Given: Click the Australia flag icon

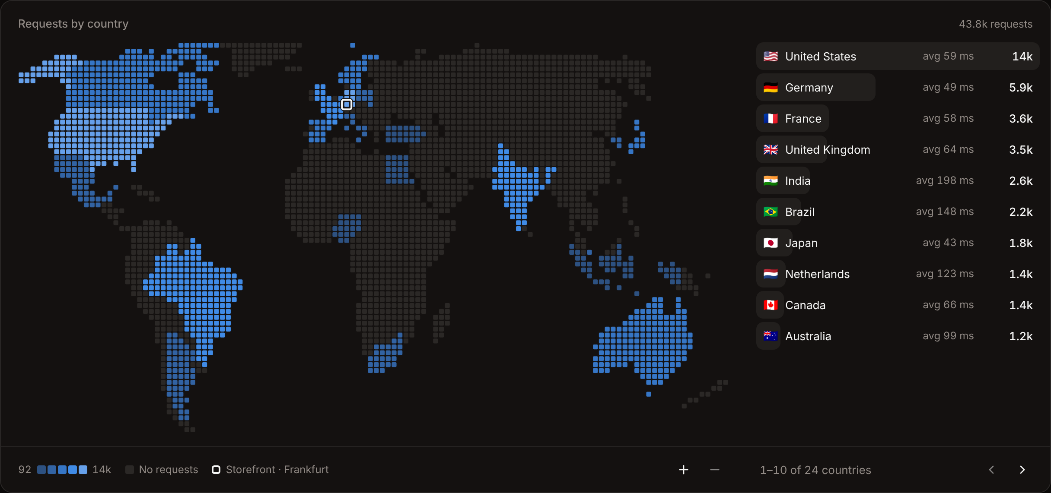Looking at the screenshot, I should [x=771, y=336].
